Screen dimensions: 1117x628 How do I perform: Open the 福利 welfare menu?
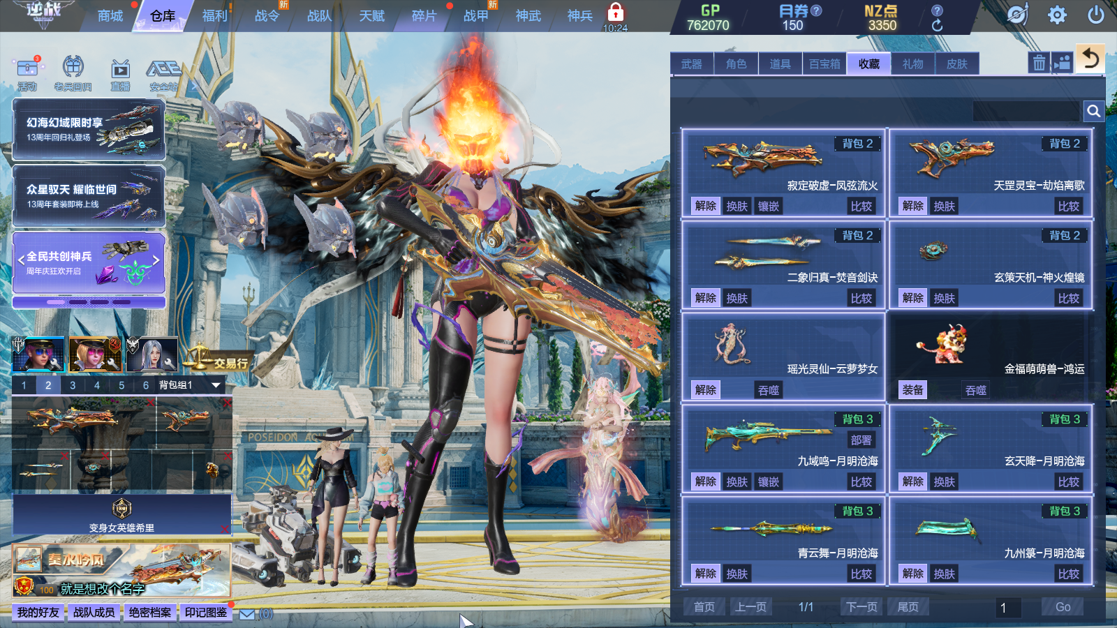(215, 16)
